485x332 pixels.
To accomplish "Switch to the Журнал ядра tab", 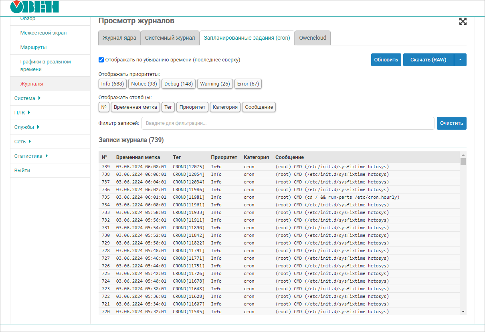I will [x=119, y=38].
